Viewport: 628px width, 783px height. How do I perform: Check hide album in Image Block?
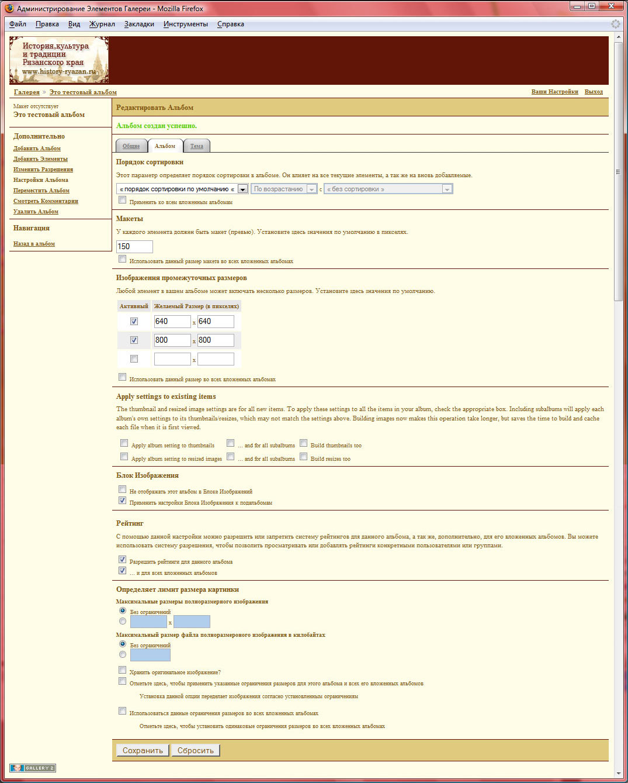pyautogui.click(x=123, y=489)
